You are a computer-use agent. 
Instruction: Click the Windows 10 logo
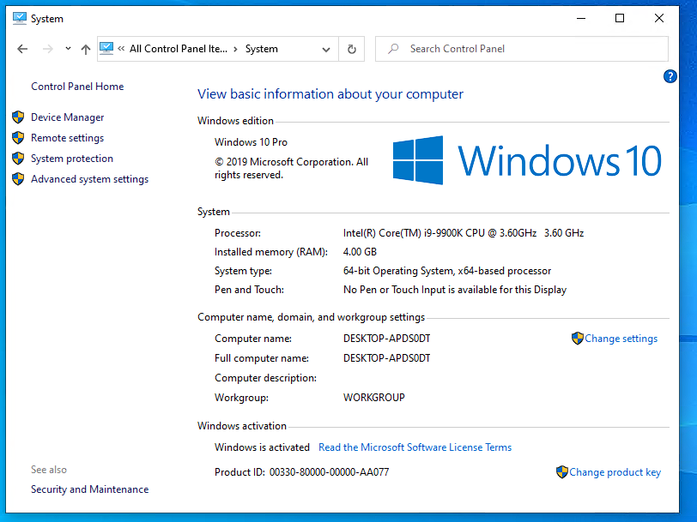(x=527, y=160)
